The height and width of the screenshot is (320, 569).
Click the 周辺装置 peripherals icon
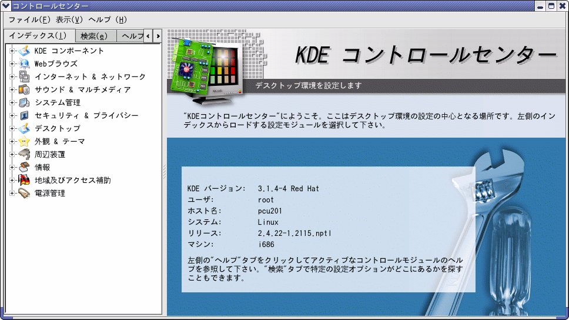[24, 154]
